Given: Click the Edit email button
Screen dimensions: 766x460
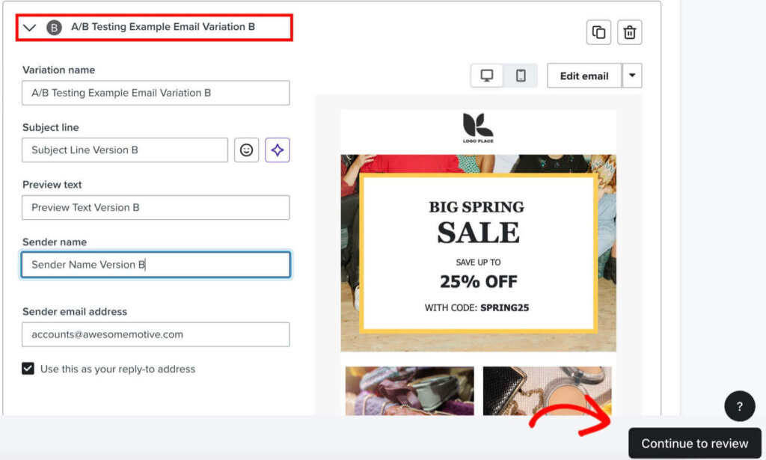Looking at the screenshot, I should coord(584,76).
